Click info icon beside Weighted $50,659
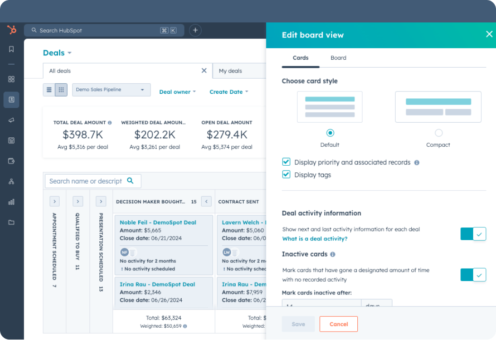 click(x=185, y=326)
